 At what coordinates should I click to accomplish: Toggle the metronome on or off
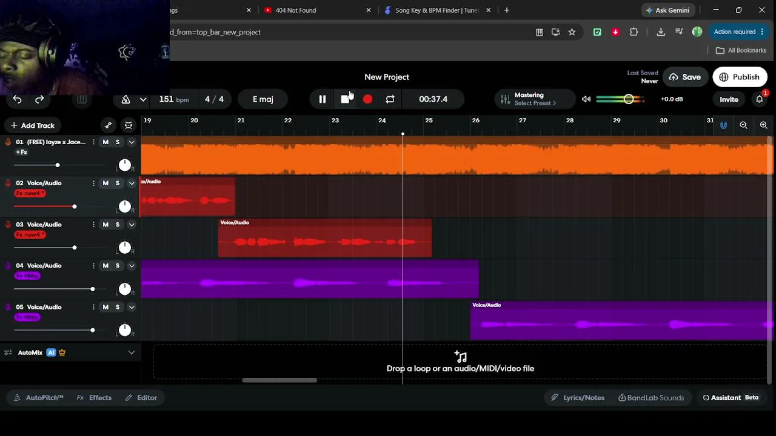[126, 99]
